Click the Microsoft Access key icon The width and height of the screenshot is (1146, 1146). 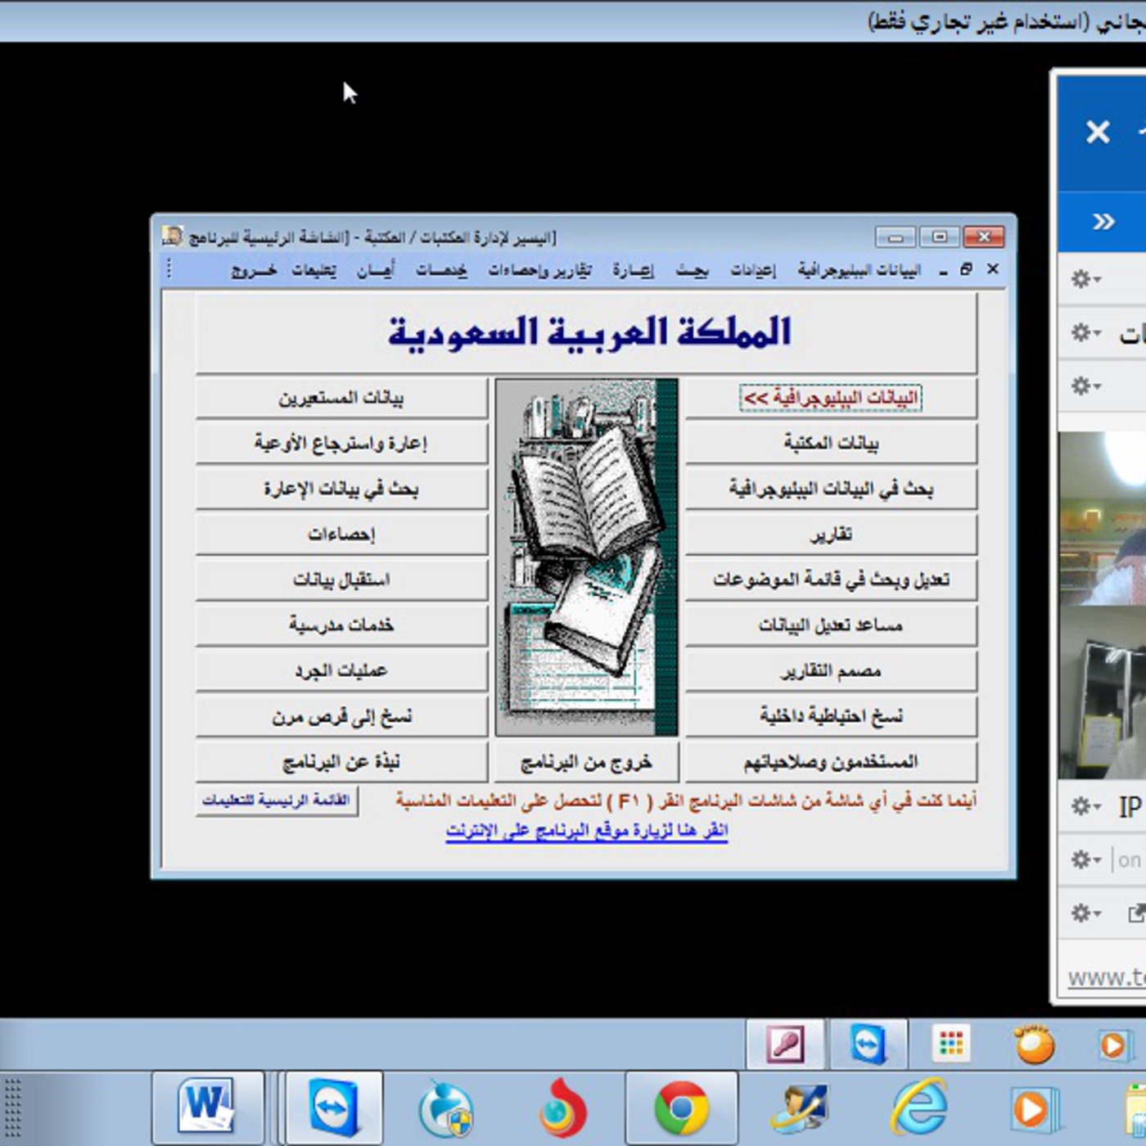tap(785, 1044)
